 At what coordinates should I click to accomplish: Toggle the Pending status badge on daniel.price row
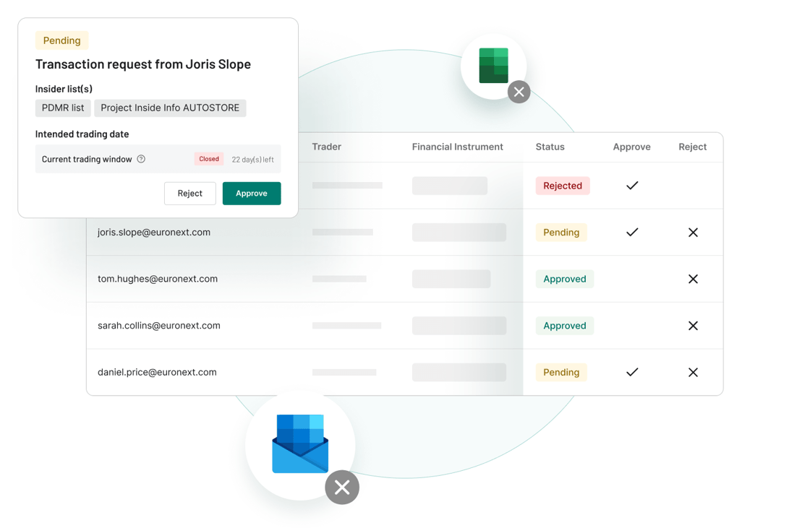click(x=563, y=372)
